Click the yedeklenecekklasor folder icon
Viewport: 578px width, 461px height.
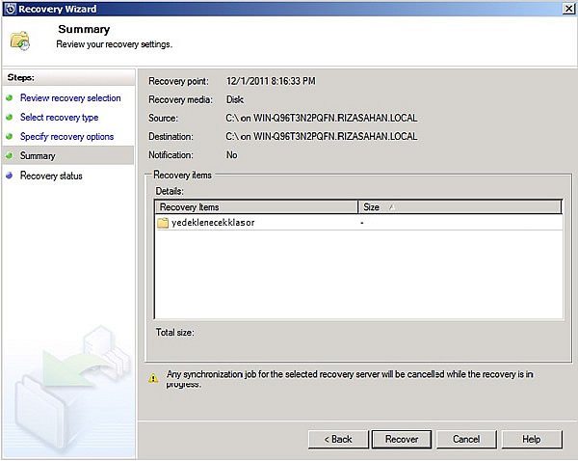163,223
